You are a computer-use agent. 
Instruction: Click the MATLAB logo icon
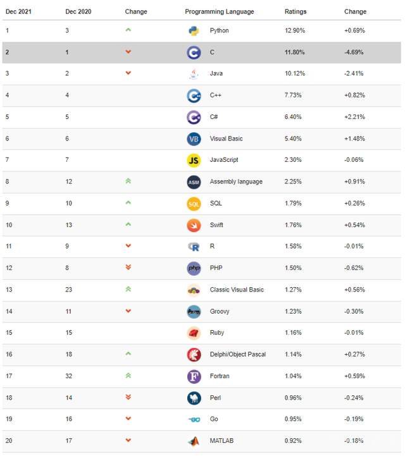(194, 441)
